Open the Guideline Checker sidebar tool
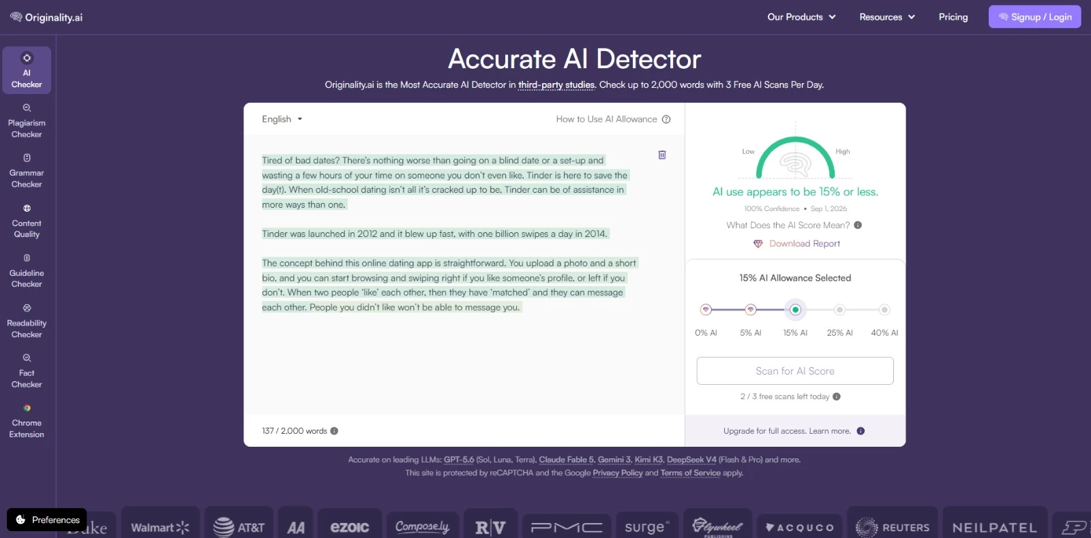Screen dimensions: 1091x538 pyautogui.click(x=27, y=270)
